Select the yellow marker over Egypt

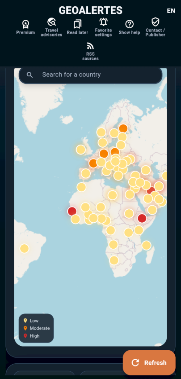(130, 194)
